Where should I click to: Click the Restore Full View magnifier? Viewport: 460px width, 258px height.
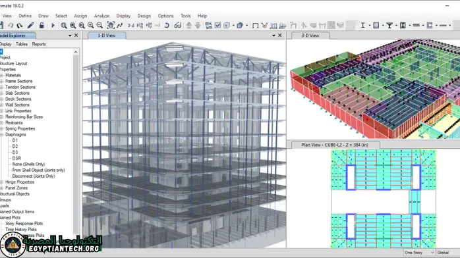click(x=72, y=26)
